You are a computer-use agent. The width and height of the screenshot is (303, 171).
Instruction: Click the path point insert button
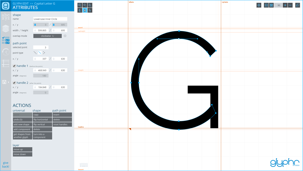coord(62,115)
